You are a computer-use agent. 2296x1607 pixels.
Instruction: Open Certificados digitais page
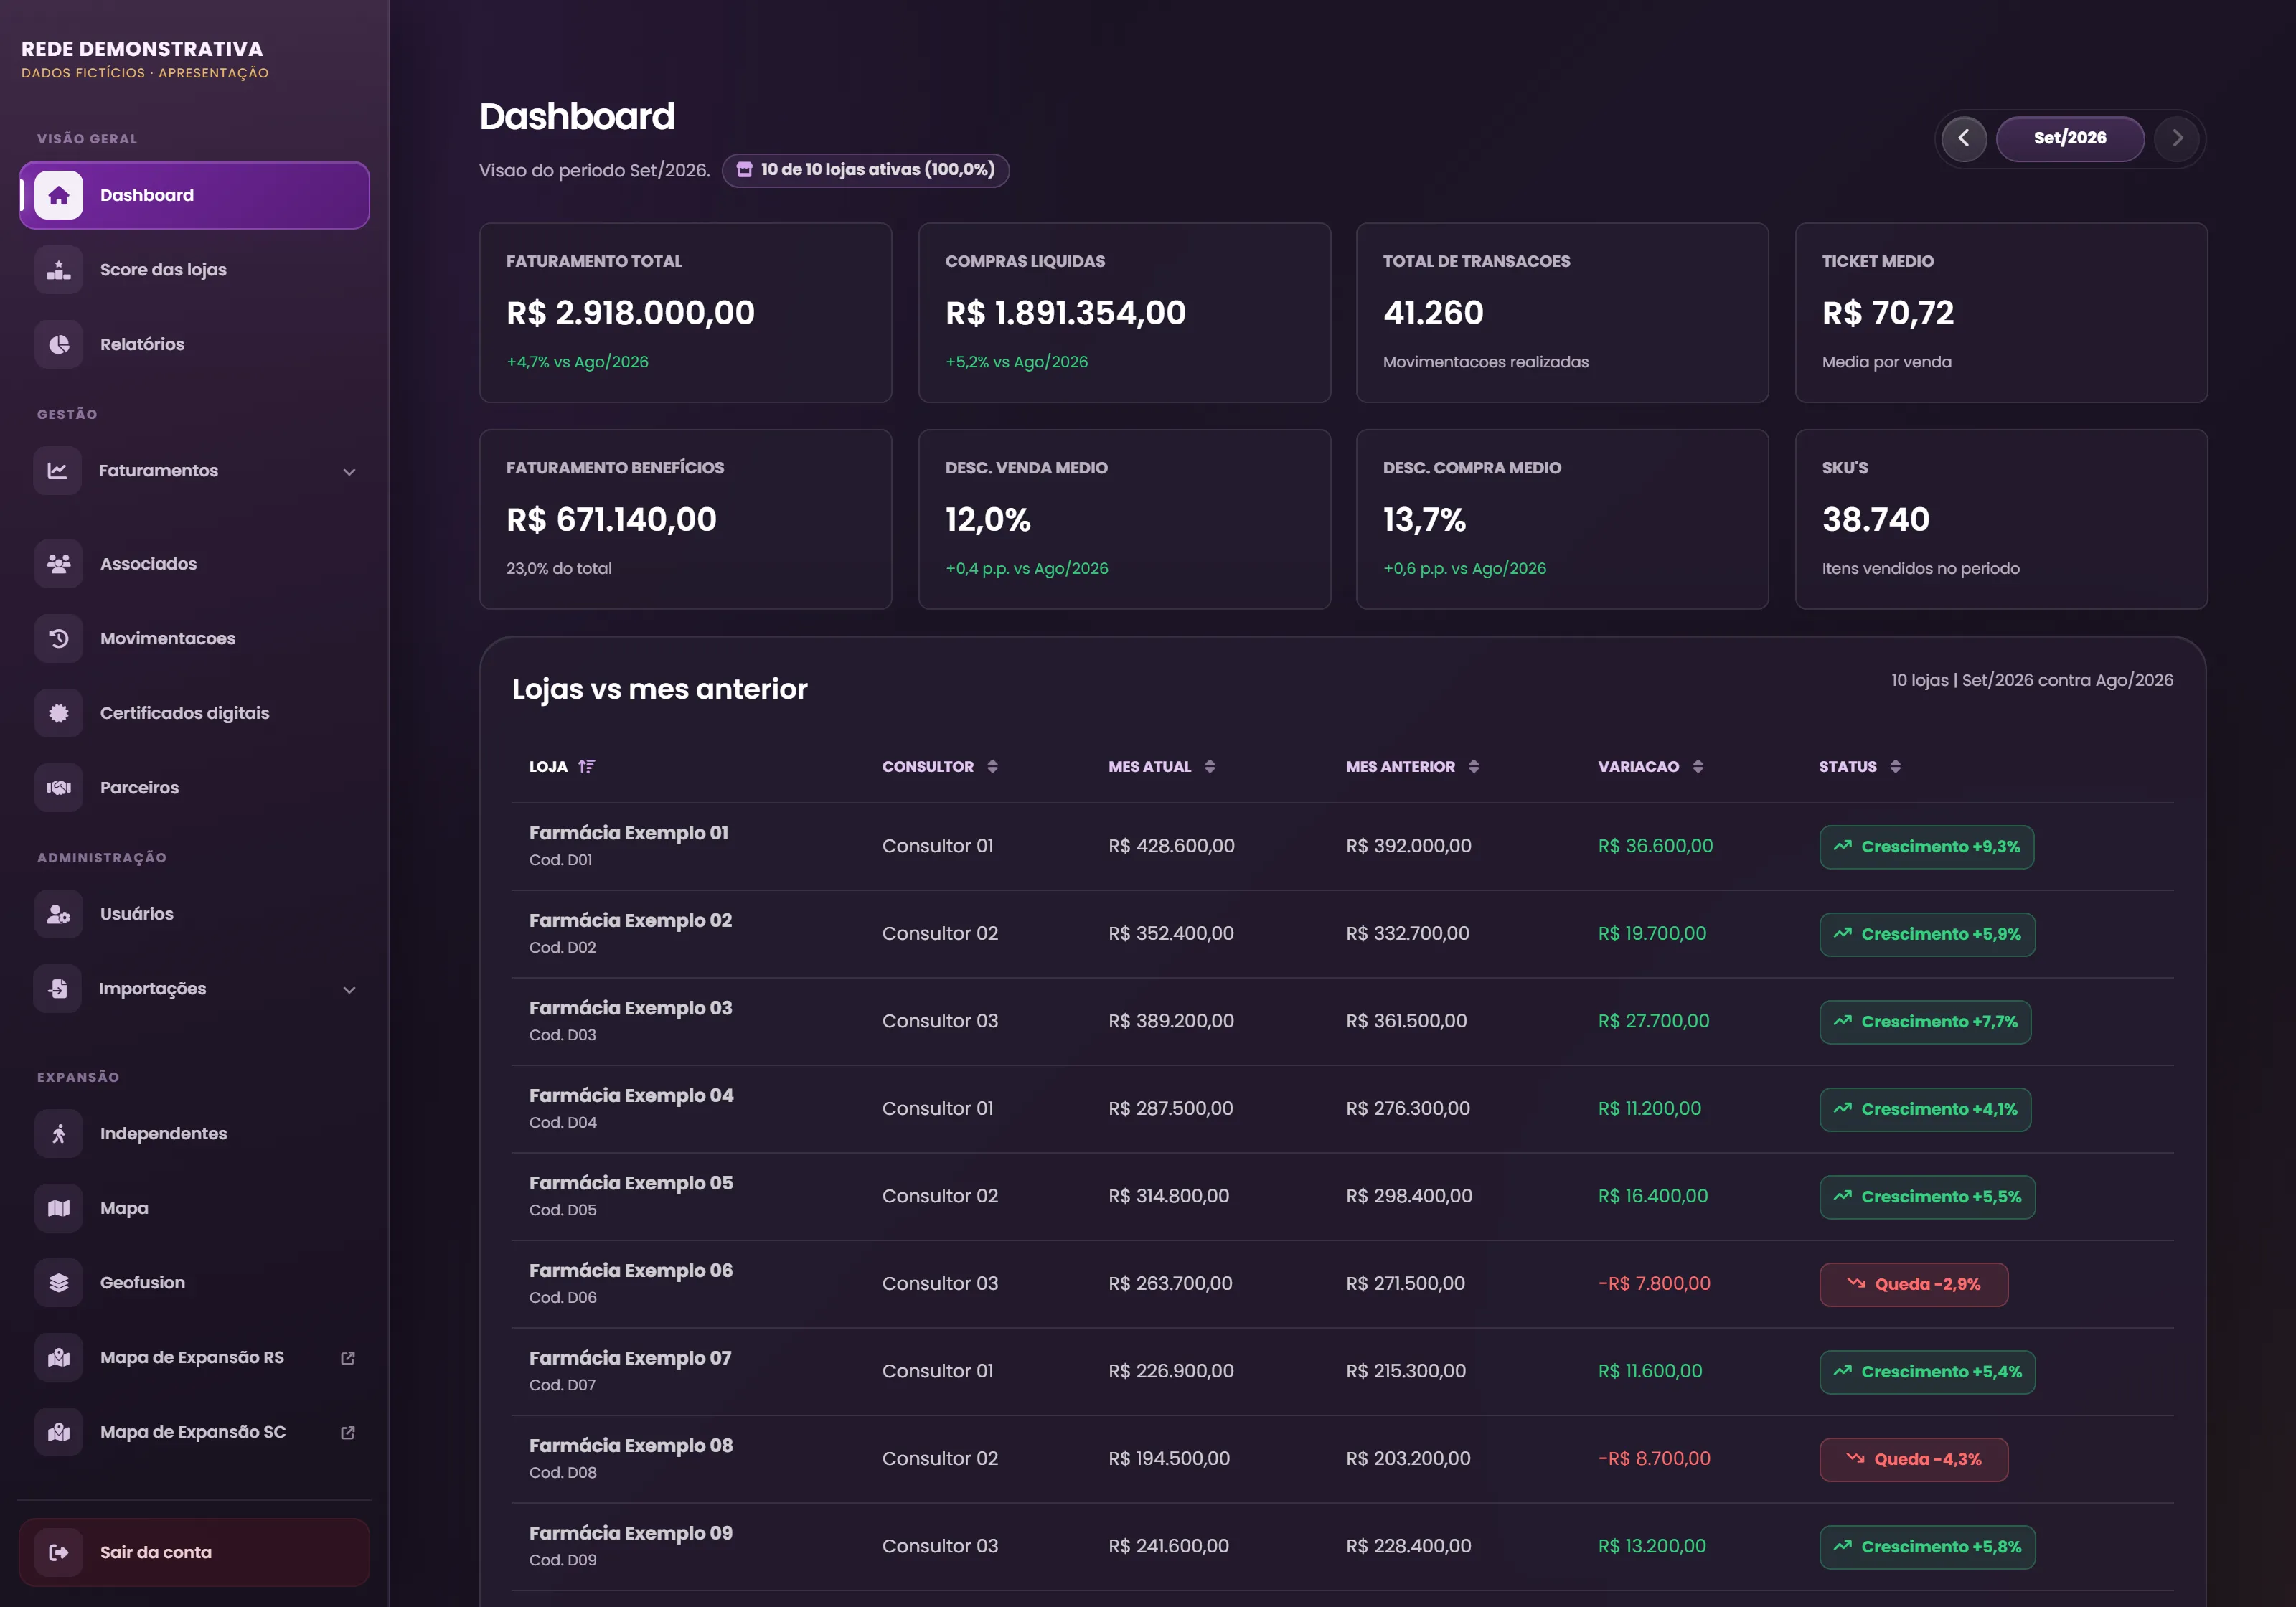click(194, 713)
